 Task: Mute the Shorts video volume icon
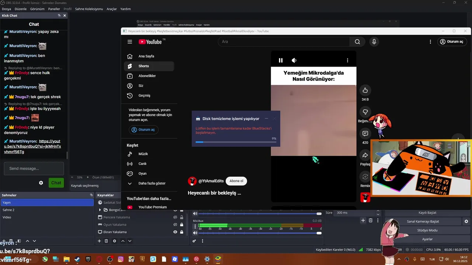coord(294,60)
